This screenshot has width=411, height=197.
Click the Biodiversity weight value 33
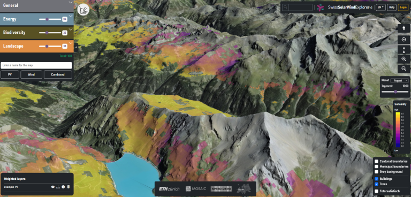[x=64, y=33]
